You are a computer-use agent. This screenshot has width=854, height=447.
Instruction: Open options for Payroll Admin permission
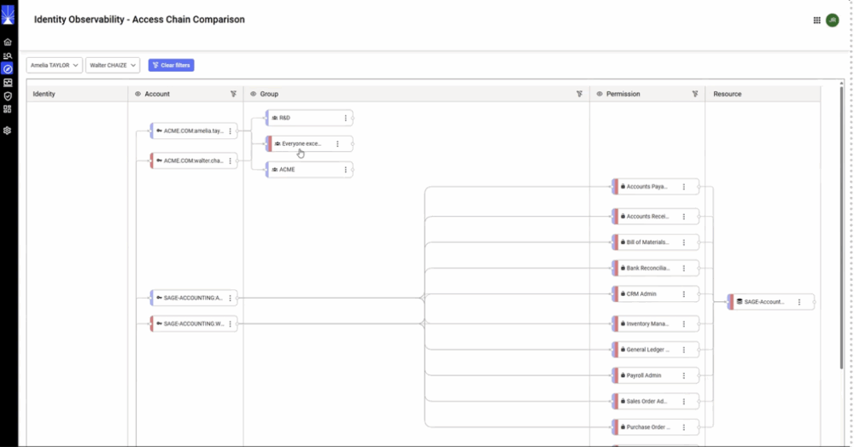pos(684,375)
